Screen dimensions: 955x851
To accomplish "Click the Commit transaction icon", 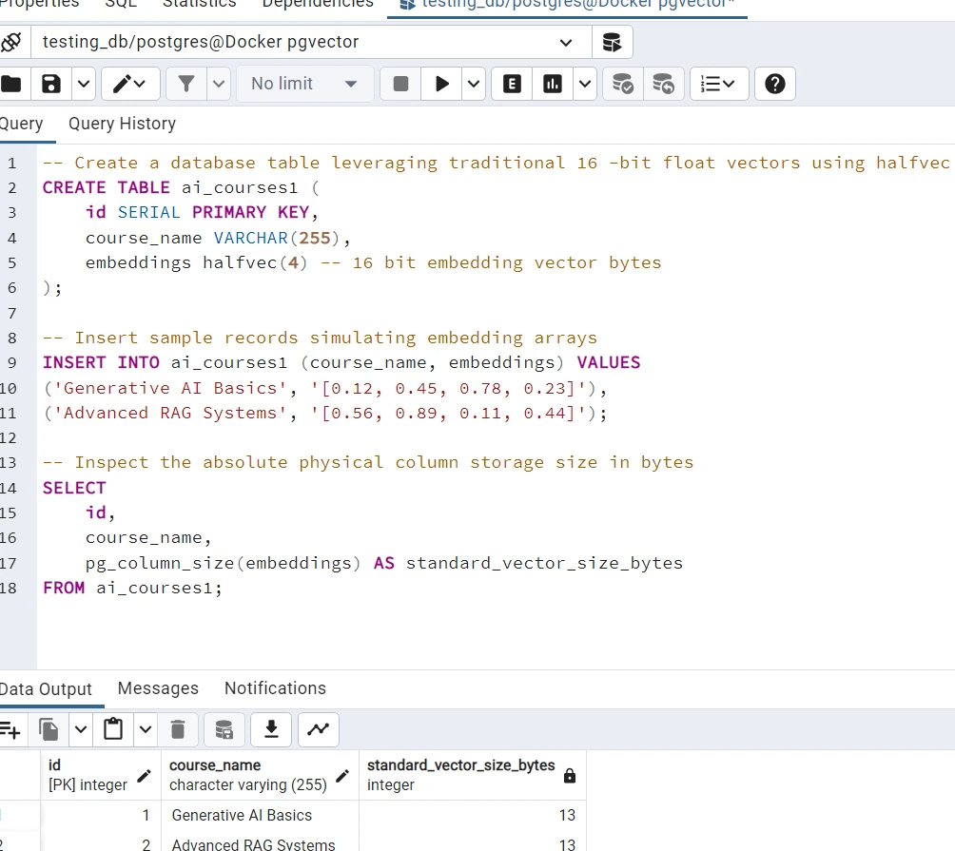I will [x=623, y=84].
